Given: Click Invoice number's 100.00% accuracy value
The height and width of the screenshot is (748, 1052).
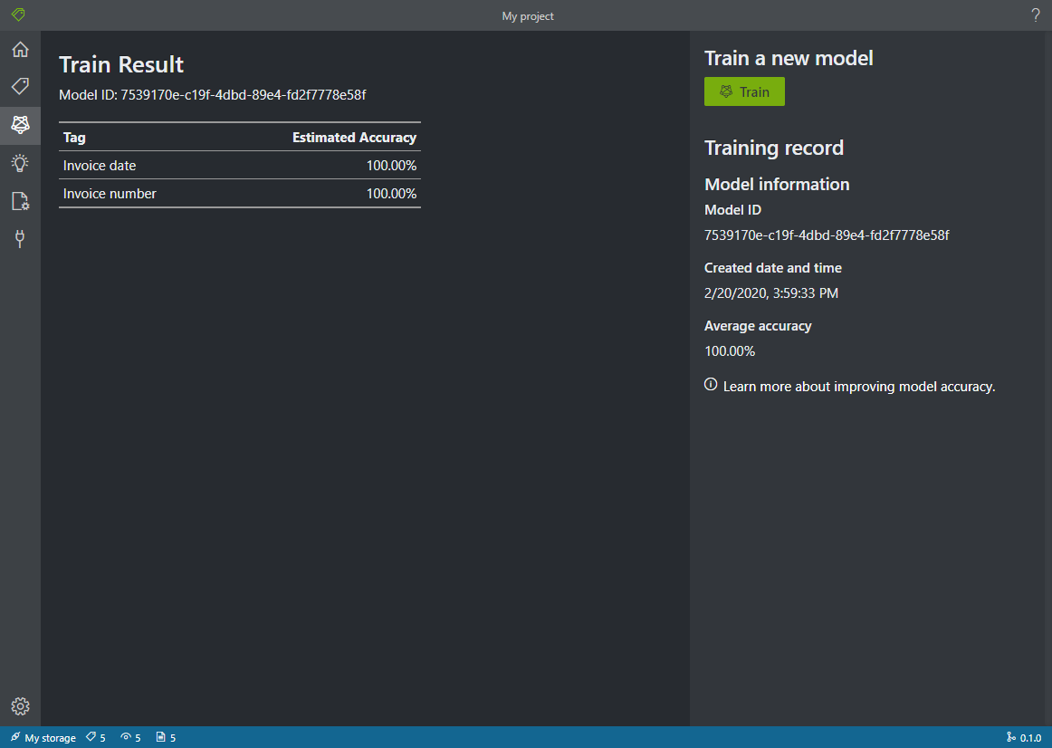Looking at the screenshot, I should coord(391,194).
